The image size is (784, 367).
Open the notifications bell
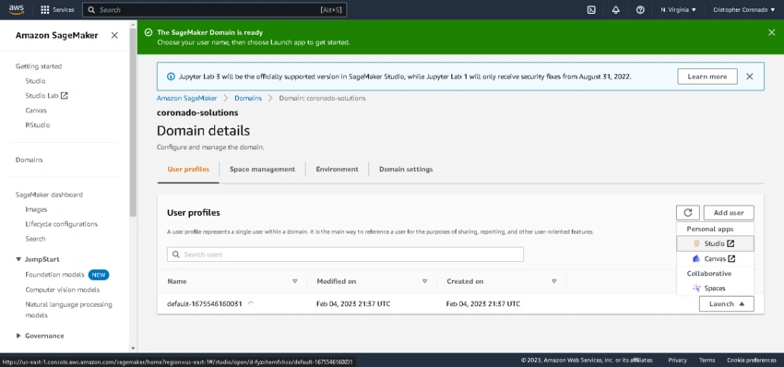[615, 9]
